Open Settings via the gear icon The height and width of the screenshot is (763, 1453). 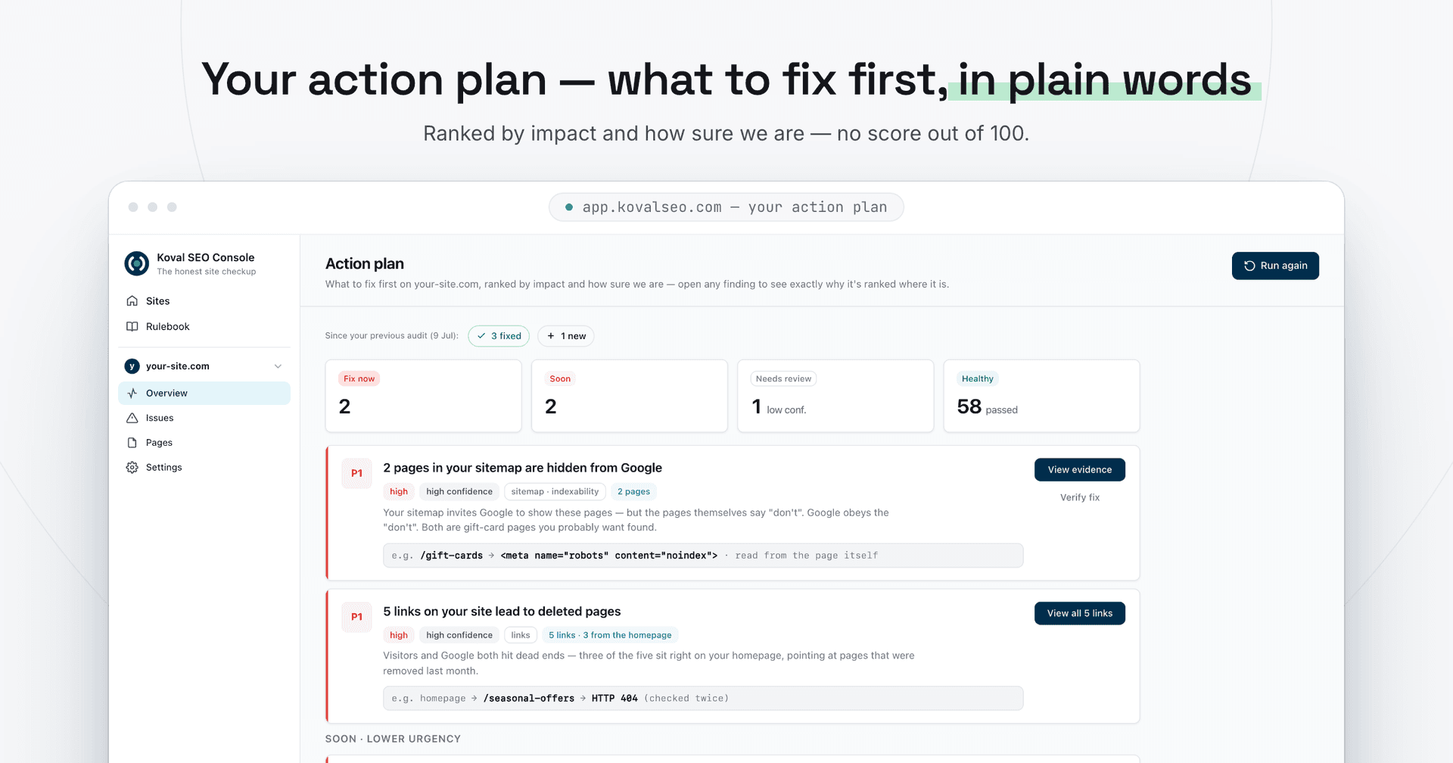tap(132, 467)
